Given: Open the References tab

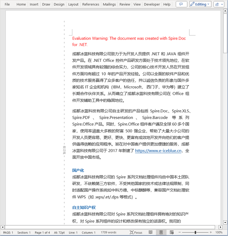Looking at the screenshot, I should coord(91,4).
